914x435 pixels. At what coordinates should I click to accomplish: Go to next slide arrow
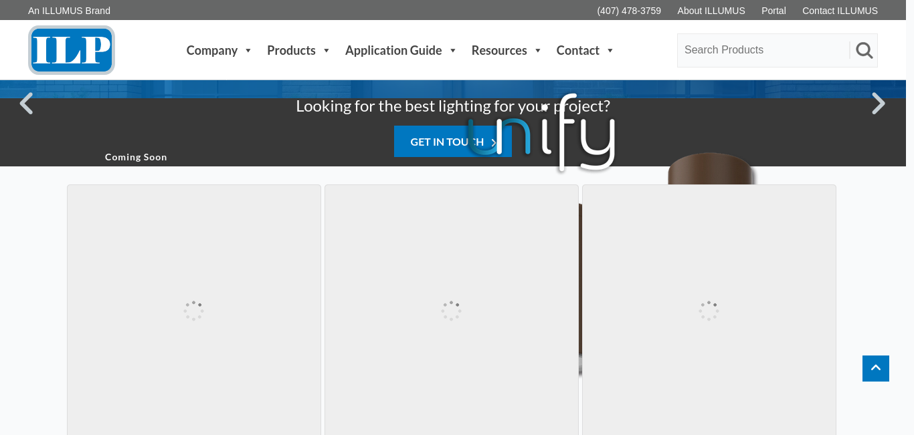point(879,104)
